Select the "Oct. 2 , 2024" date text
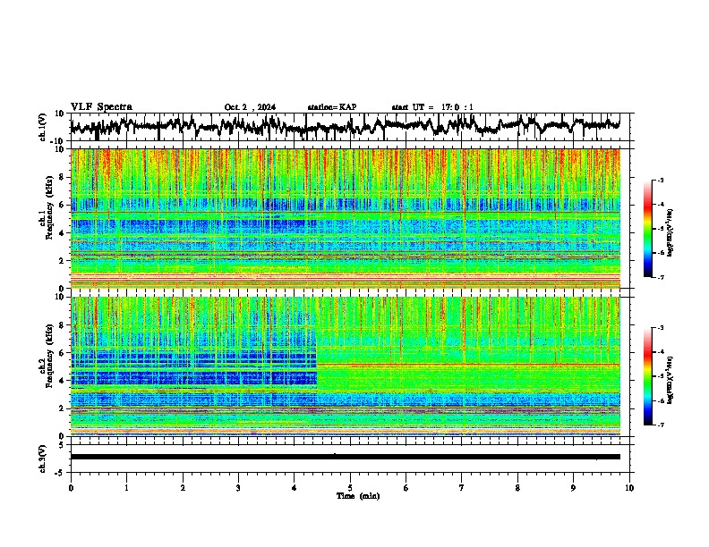The height and width of the screenshot is (547, 709). pyautogui.click(x=250, y=107)
